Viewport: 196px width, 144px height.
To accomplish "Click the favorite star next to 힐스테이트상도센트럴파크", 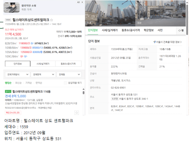I will pyautogui.click(x=52, y=19).
